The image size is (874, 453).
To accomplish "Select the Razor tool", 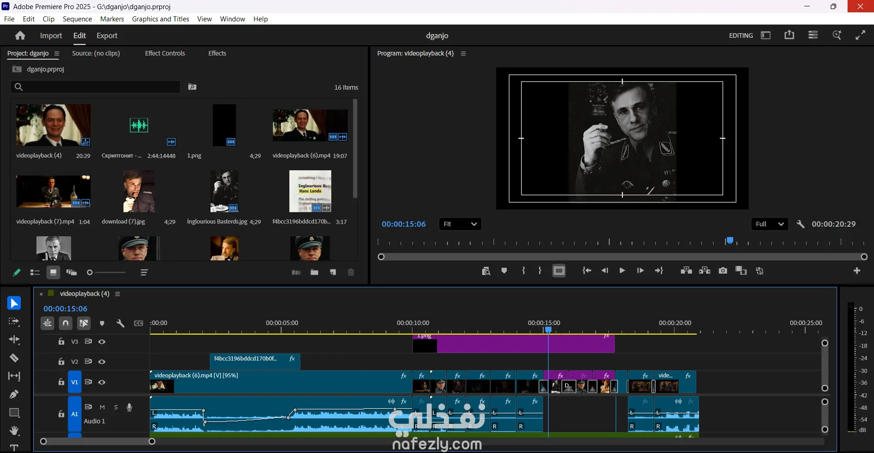I will click(x=14, y=358).
